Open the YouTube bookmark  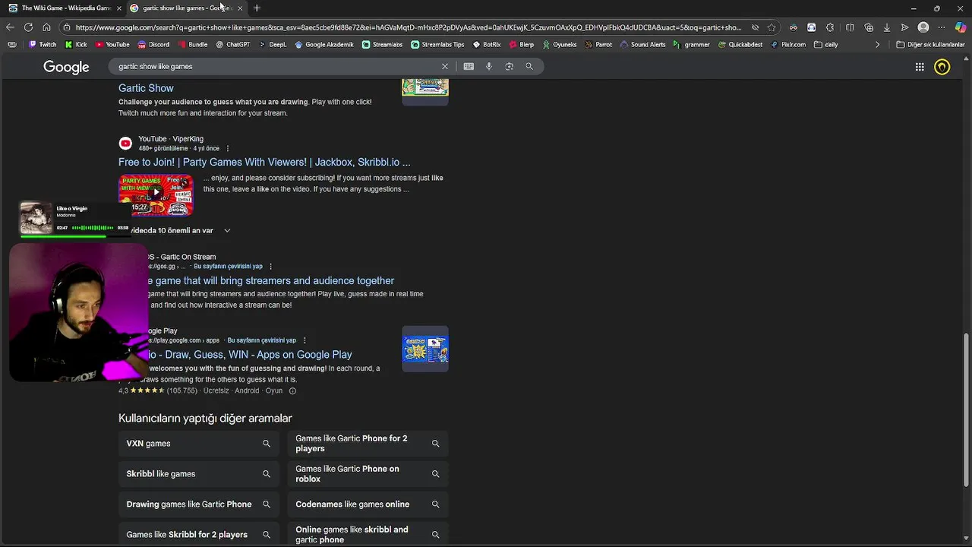coord(112,44)
